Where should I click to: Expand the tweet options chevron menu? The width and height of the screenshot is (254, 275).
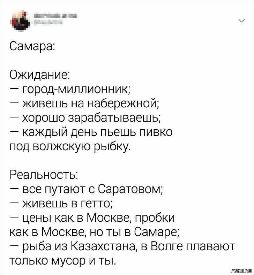(242, 21)
